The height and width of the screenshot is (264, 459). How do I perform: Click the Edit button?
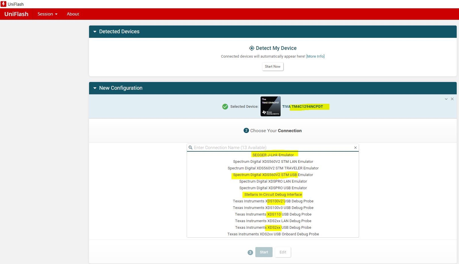(x=283, y=252)
